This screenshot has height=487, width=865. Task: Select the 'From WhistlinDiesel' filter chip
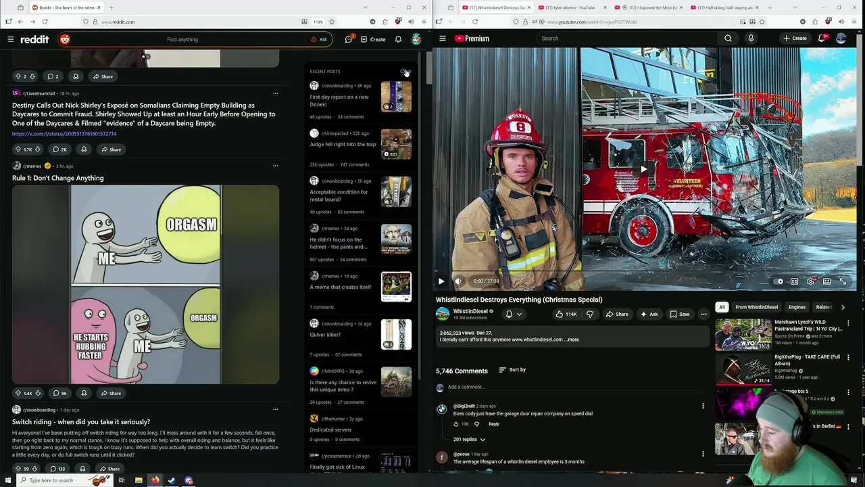pos(757,307)
